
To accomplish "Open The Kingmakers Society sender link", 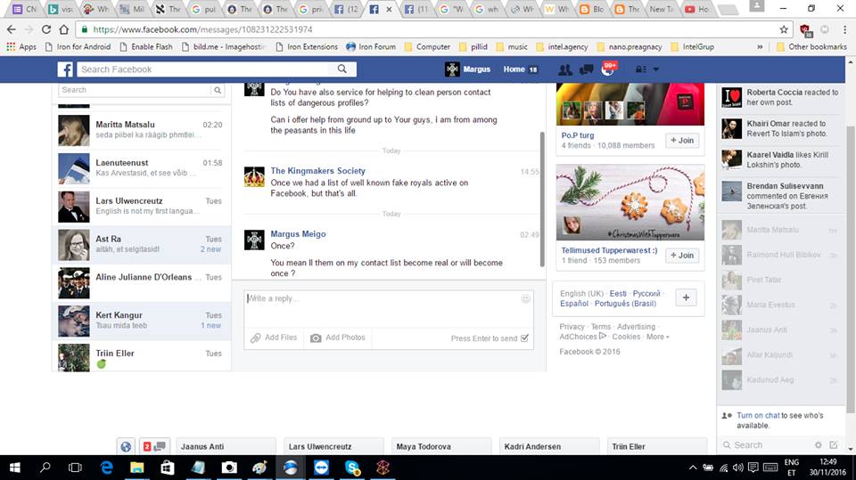I will click(x=317, y=171).
